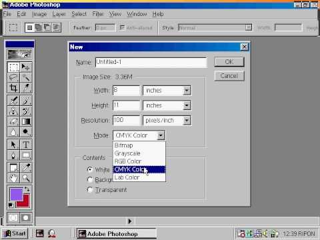Open the Filter menu
The width and height of the screenshot is (320, 240).
(x=98, y=14)
